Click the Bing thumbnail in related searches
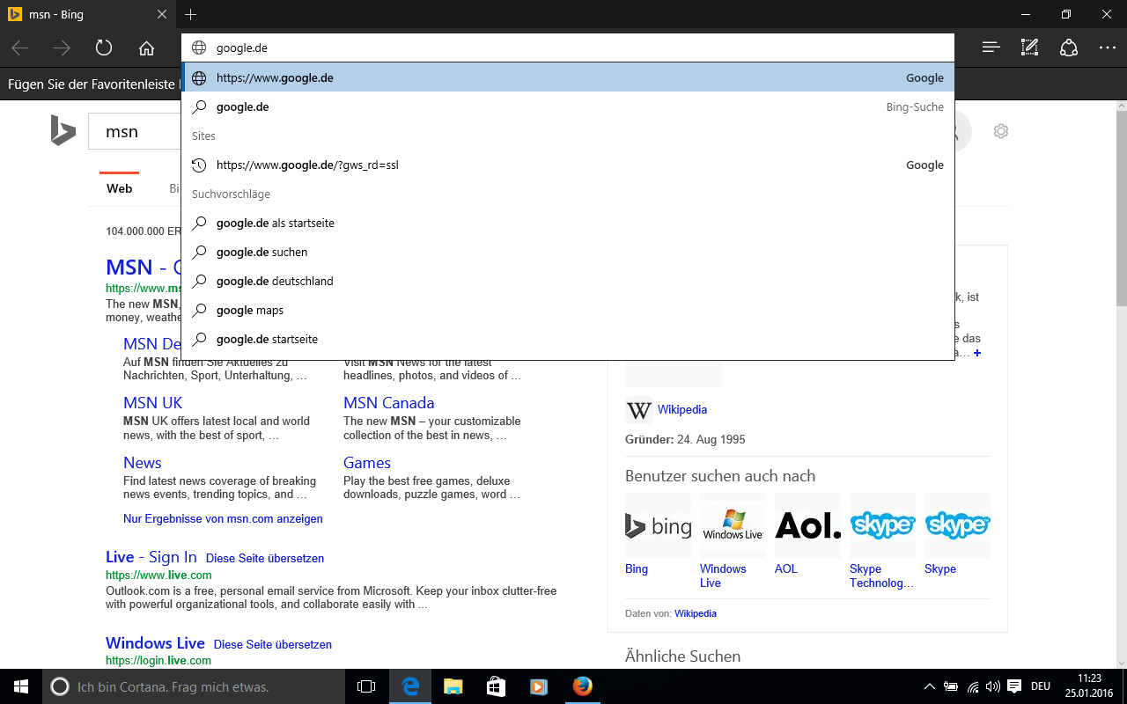Viewport: 1127px width, 704px height. click(x=658, y=526)
